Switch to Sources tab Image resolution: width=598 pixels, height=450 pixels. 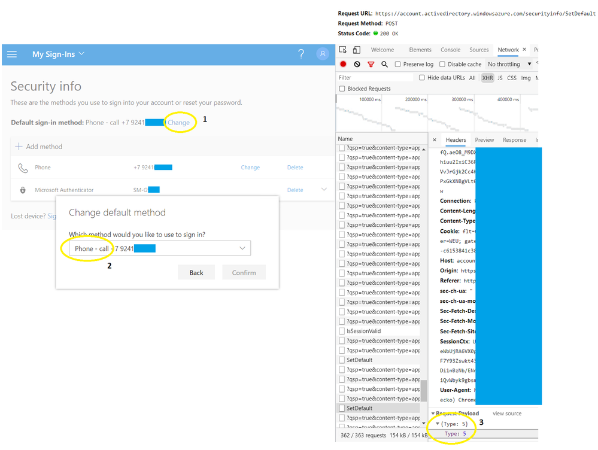tap(479, 50)
